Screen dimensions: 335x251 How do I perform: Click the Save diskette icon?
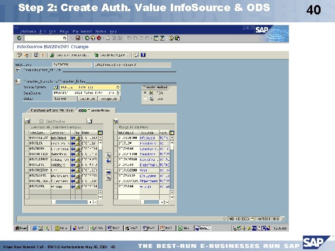click(x=78, y=38)
